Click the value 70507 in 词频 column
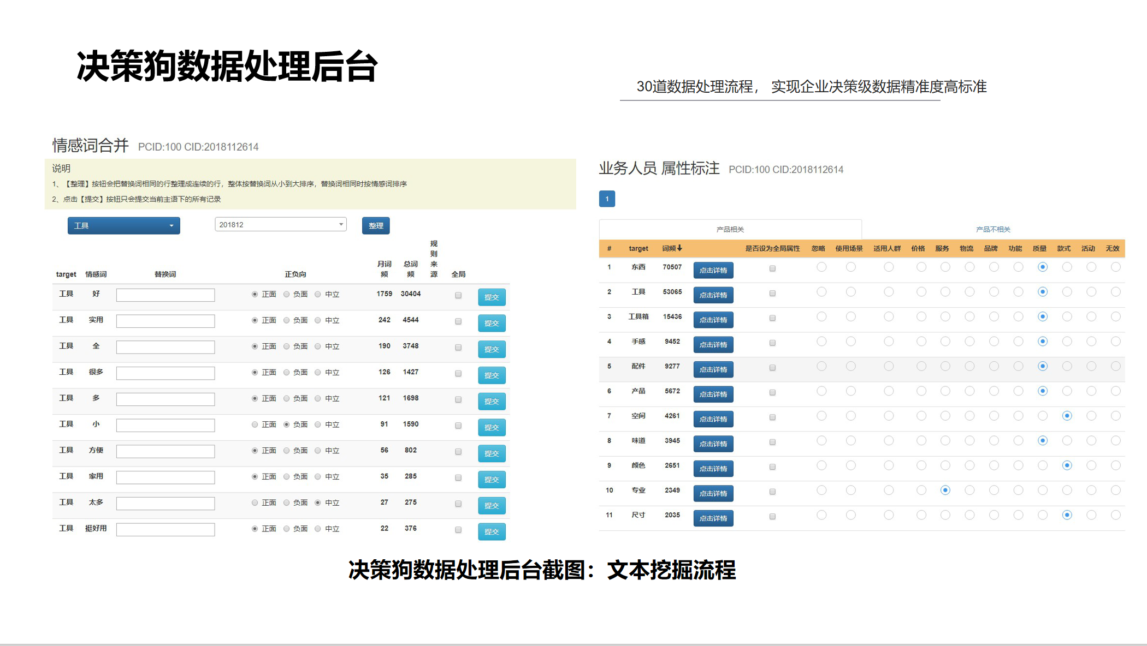Viewport: 1147px width, 646px height. [672, 267]
